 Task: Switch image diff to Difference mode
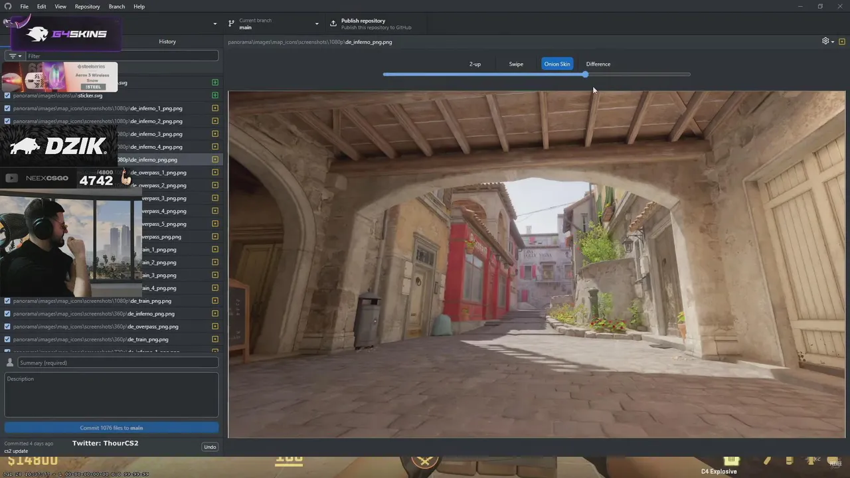pyautogui.click(x=598, y=64)
